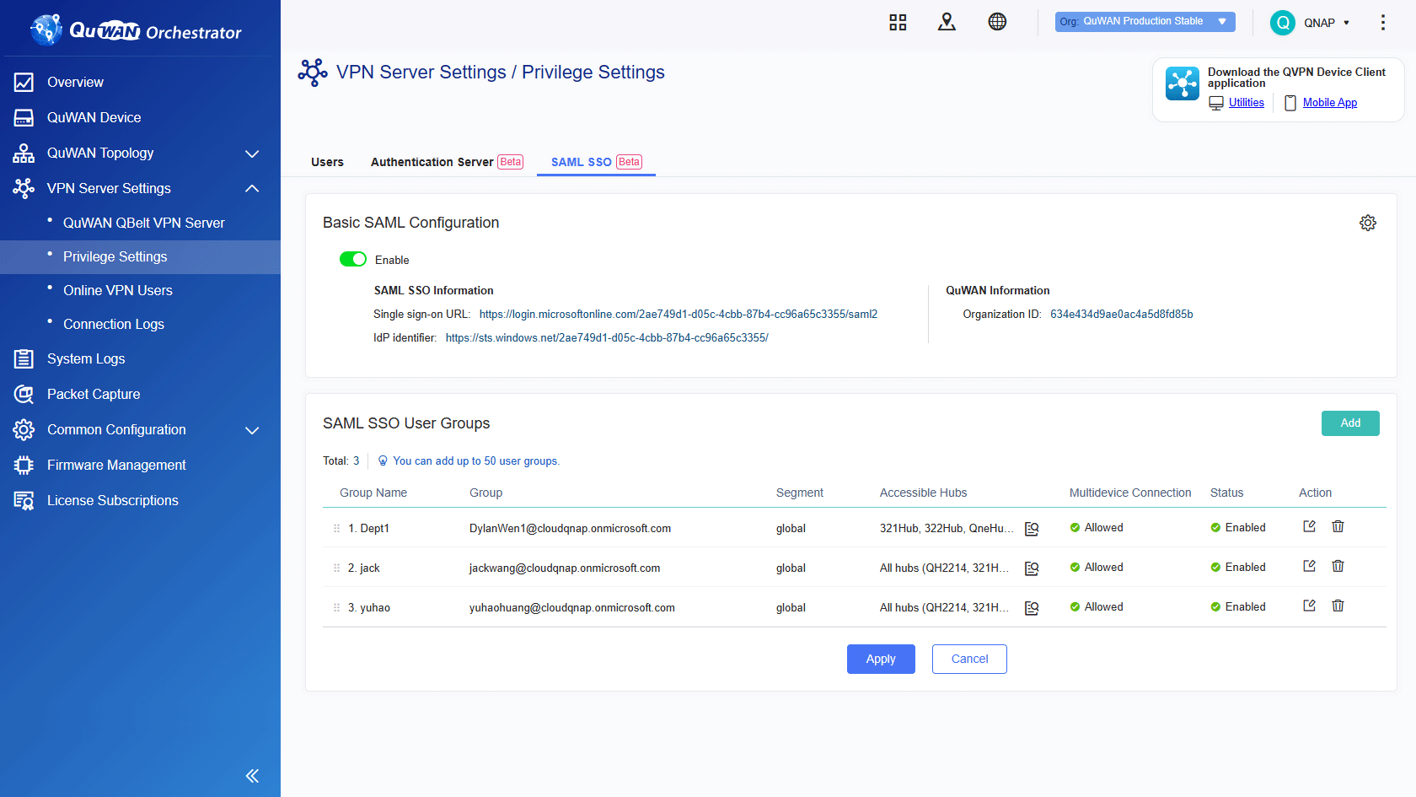Screen dimensions: 1416x797
Task: Click the Add user group button
Action: [x=1350, y=423]
